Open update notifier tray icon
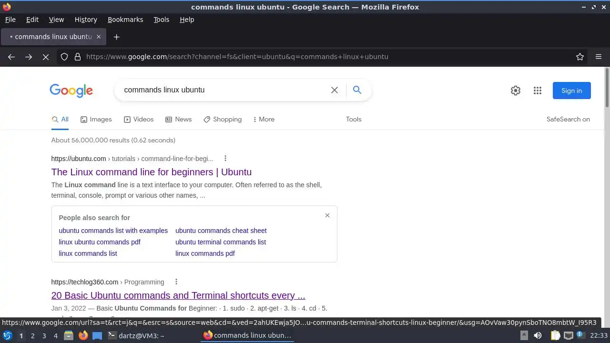Image resolution: width=610 pixels, height=343 pixels. [x=581, y=336]
